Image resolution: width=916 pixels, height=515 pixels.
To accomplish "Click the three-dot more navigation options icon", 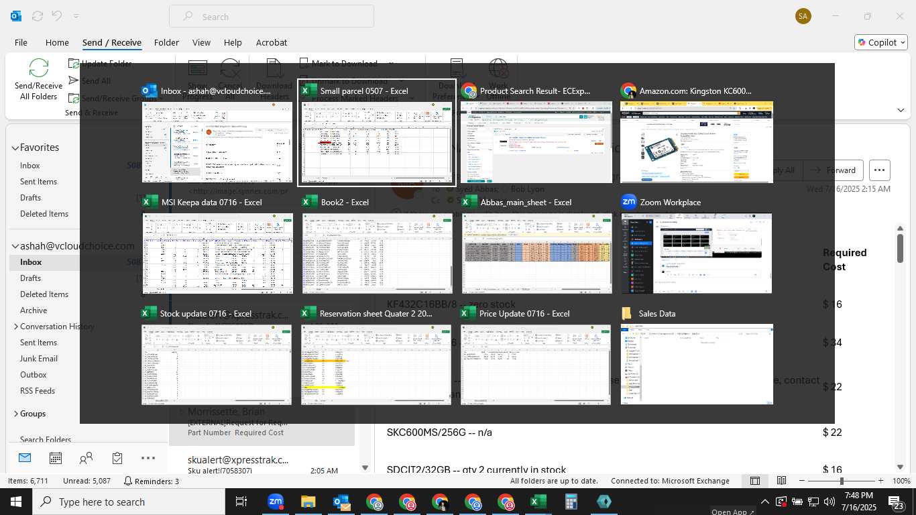I will (148, 458).
